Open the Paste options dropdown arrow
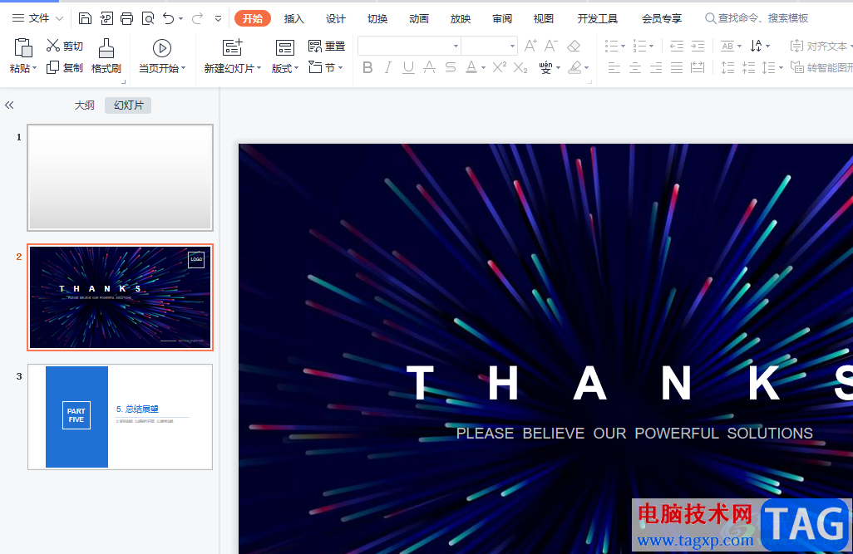The width and height of the screenshot is (853, 554). coord(34,68)
